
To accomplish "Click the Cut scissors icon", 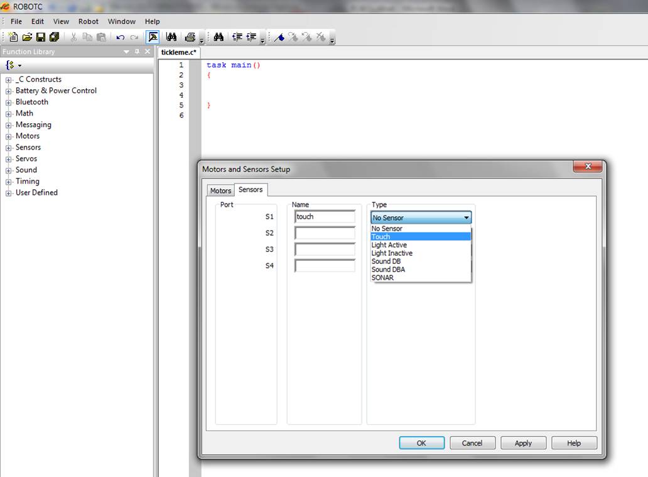I will (73, 37).
